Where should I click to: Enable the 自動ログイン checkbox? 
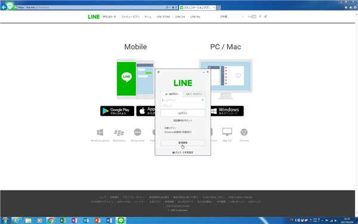(162, 128)
